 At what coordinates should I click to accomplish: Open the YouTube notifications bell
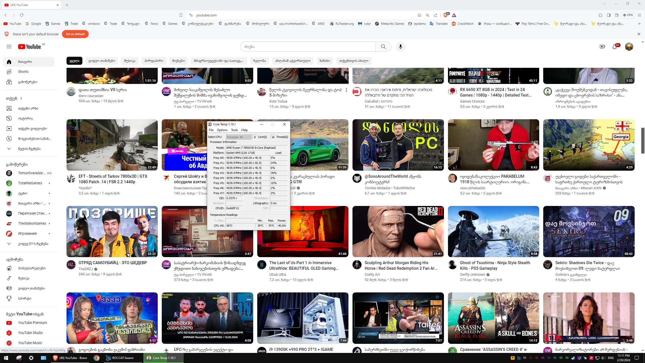[615, 47]
